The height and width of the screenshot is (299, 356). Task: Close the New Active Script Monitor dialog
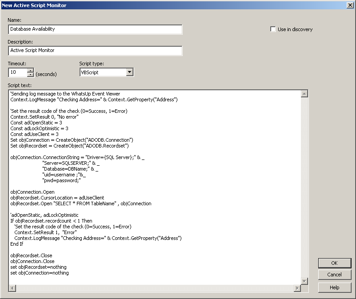[x=350, y=5]
